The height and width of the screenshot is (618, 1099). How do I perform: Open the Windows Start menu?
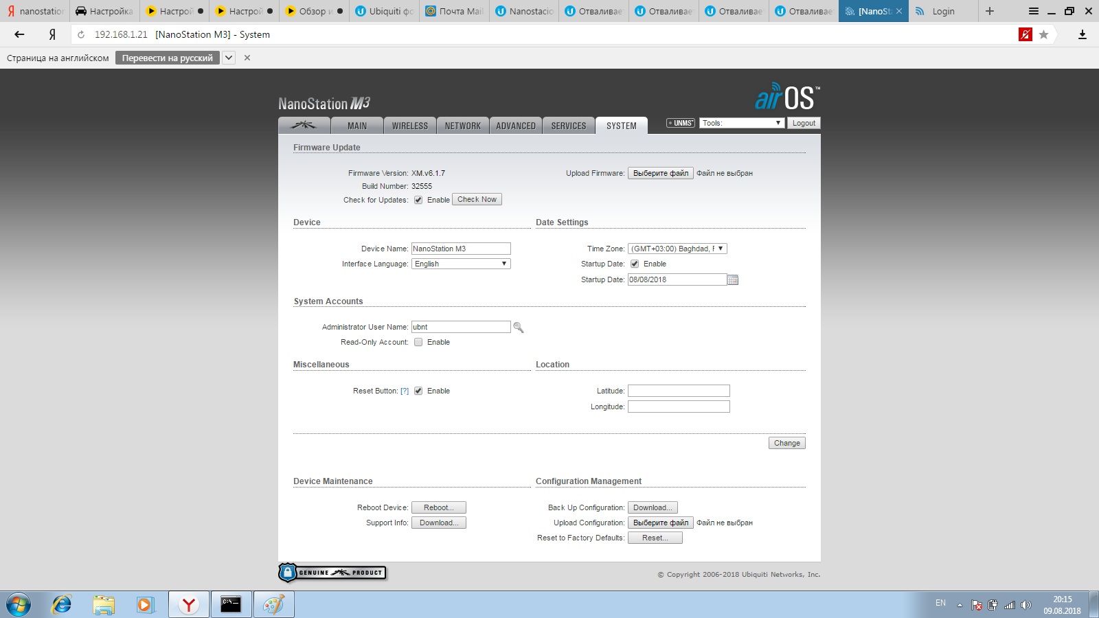[19, 605]
